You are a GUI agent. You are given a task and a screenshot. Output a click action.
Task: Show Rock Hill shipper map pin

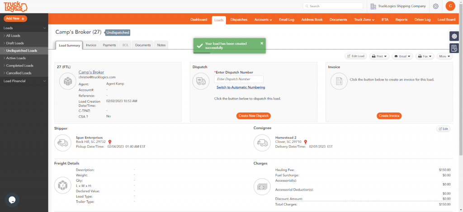110,142
